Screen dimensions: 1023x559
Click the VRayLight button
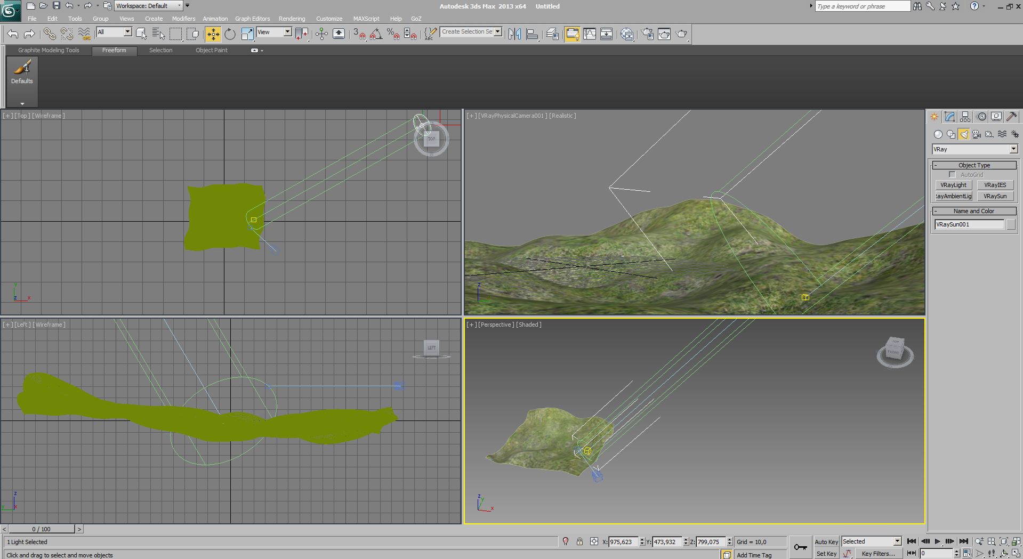(x=953, y=185)
